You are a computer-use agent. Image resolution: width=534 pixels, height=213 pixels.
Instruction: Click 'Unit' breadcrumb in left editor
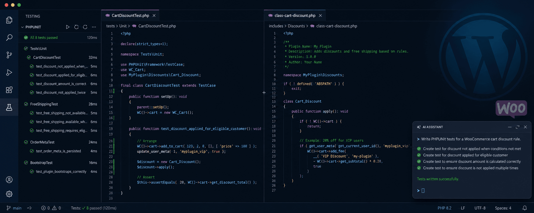(x=123, y=26)
